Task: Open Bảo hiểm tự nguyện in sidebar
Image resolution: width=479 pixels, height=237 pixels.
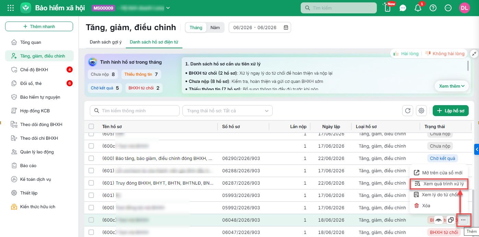Action: [39, 97]
